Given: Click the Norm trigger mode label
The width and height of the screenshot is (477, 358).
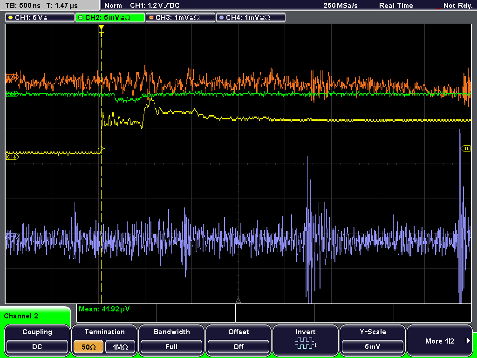Looking at the screenshot, I should (x=113, y=6).
